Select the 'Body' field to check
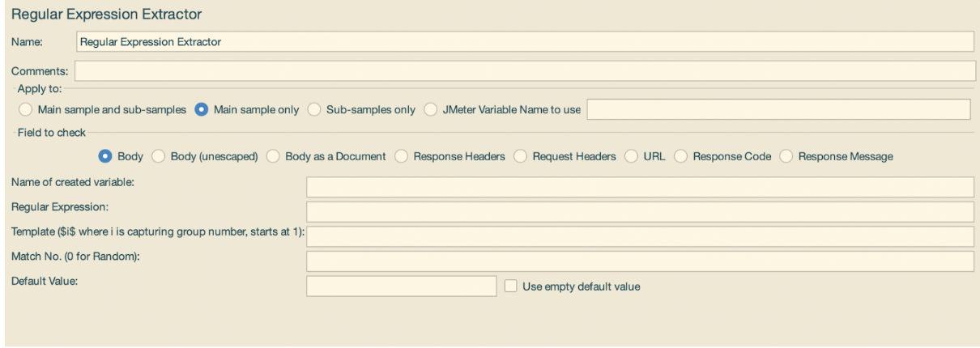 [104, 156]
